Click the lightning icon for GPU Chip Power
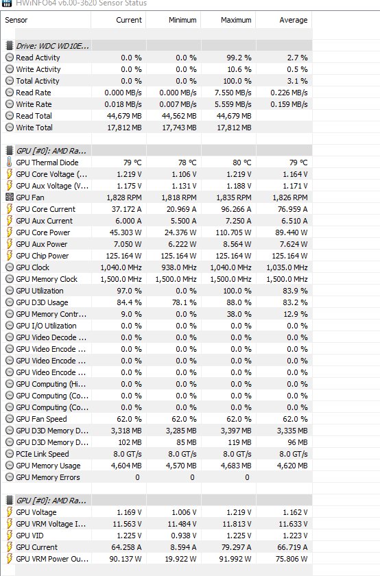 tap(9, 256)
